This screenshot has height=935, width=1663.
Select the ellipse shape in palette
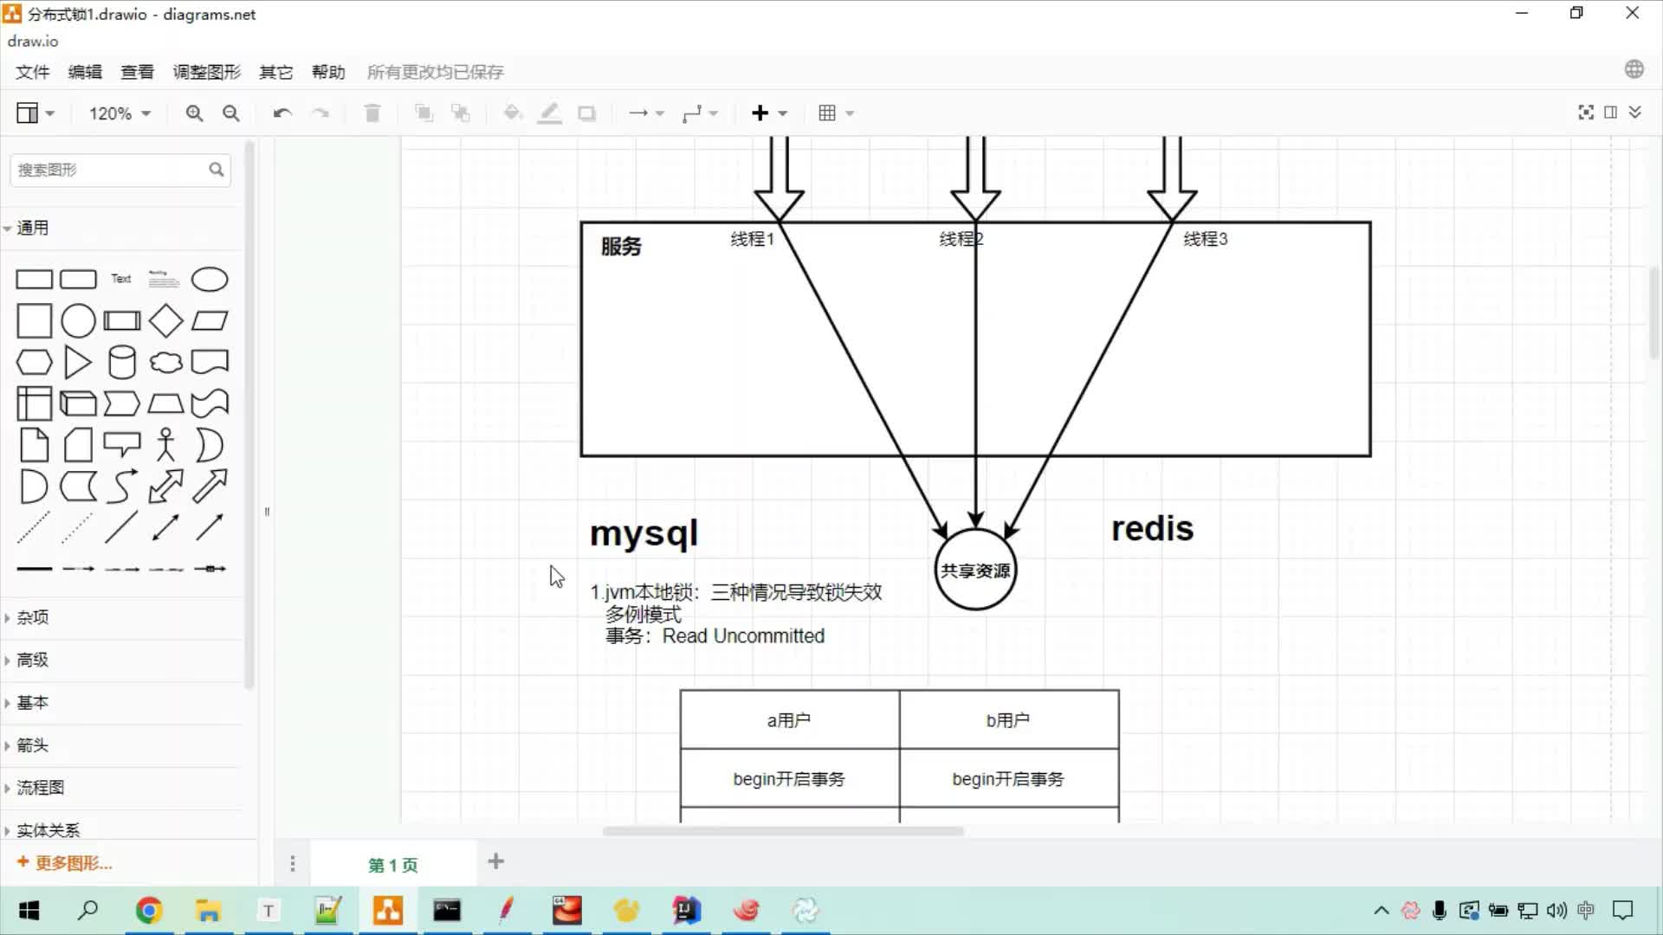pyautogui.click(x=210, y=280)
